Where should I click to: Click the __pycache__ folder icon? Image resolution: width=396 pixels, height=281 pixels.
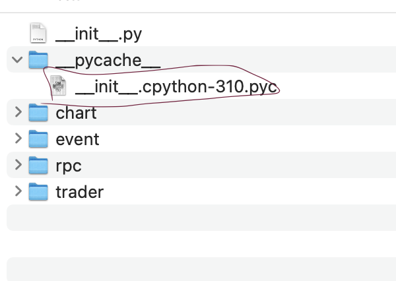pyautogui.click(x=39, y=61)
